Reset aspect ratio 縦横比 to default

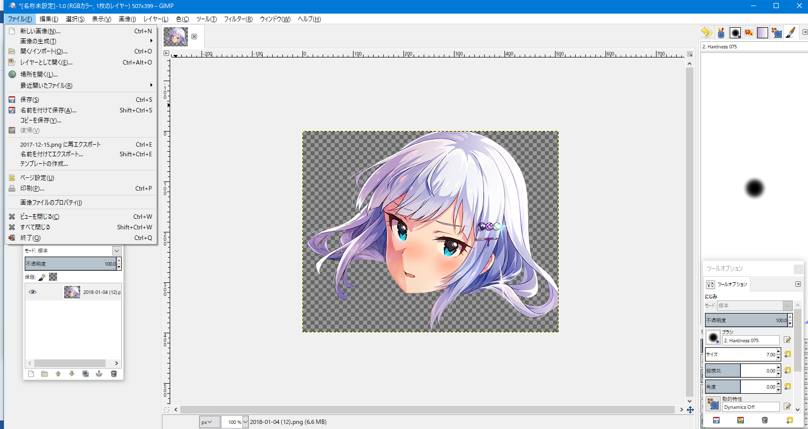pos(787,371)
